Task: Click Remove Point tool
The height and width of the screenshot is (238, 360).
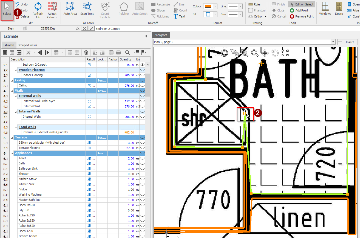Action: 302,16
